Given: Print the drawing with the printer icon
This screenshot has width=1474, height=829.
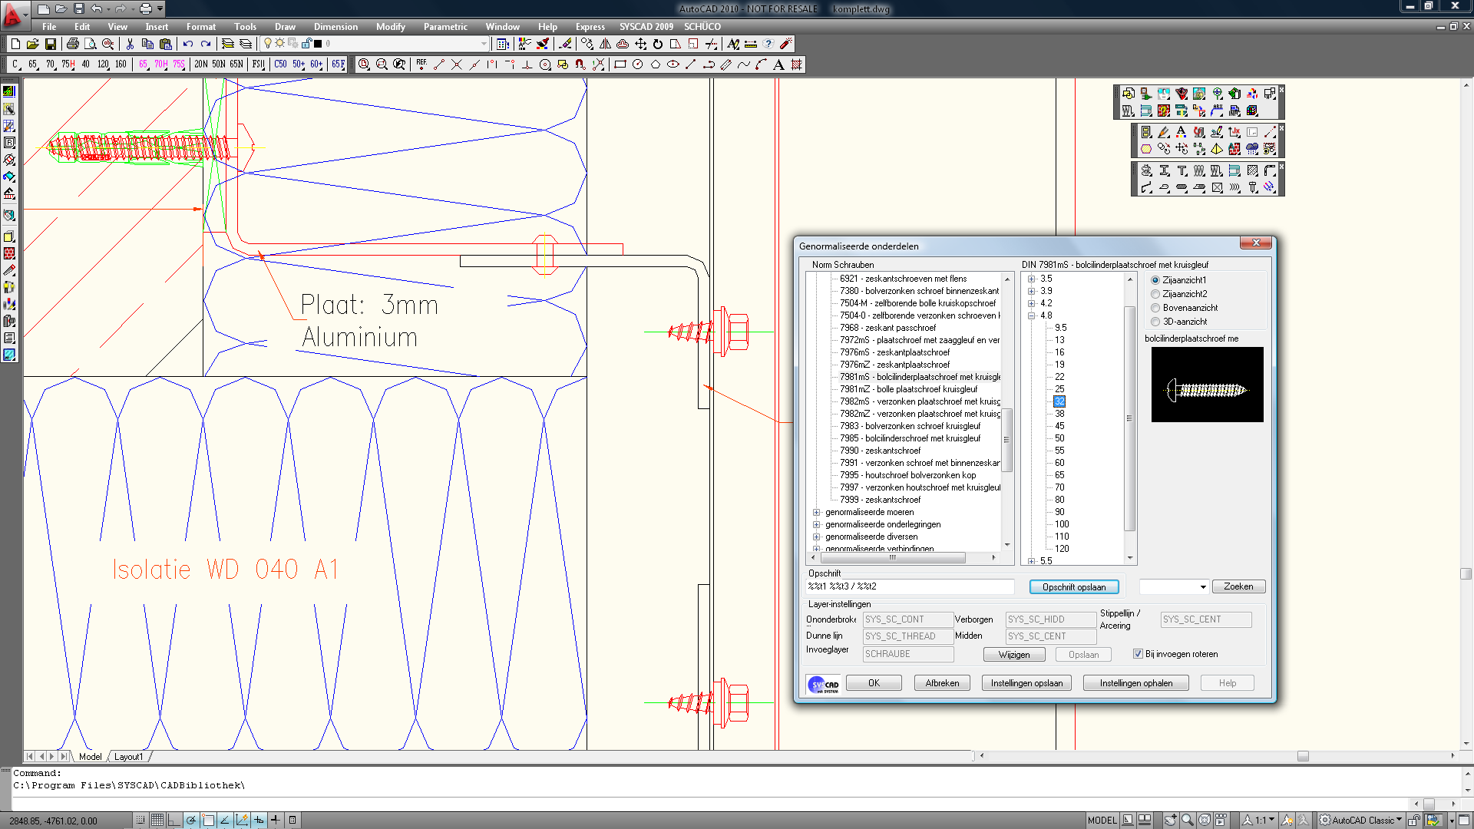Looking at the screenshot, I should pyautogui.click(x=73, y=44).
